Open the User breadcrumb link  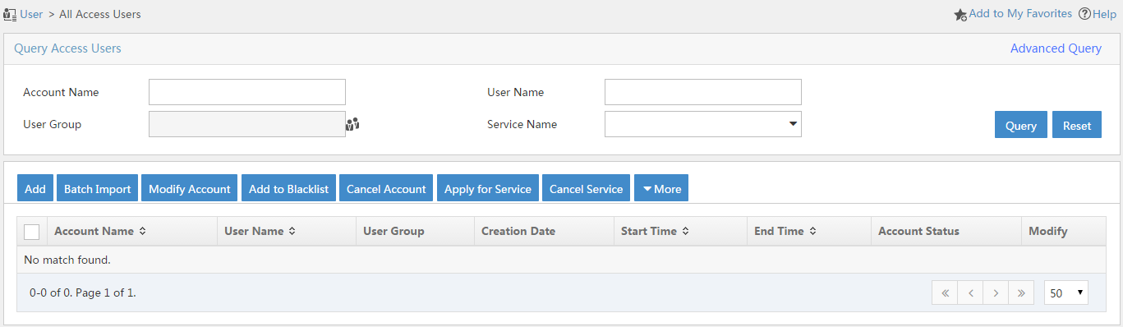tap(31, 14)
